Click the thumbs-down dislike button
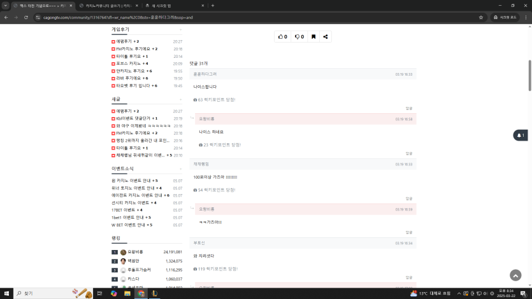532x299 pixels. point(299,36)
